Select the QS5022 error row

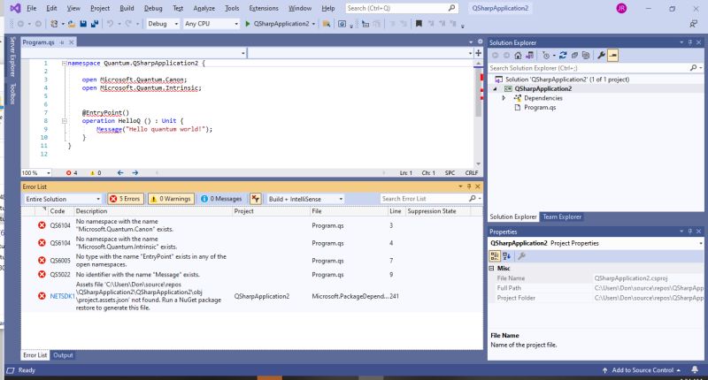point(253,275)
